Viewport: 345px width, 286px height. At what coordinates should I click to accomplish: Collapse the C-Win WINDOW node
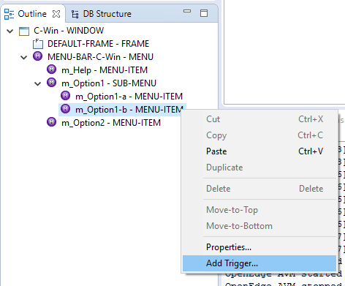[x=10, y=31]
